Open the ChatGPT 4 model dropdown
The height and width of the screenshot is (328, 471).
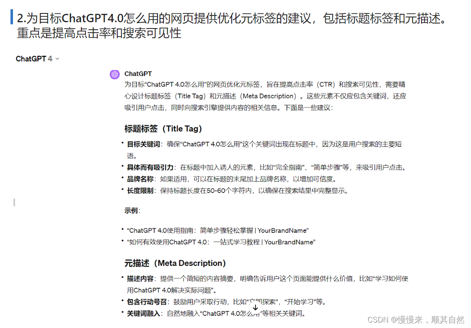(38, 59)
